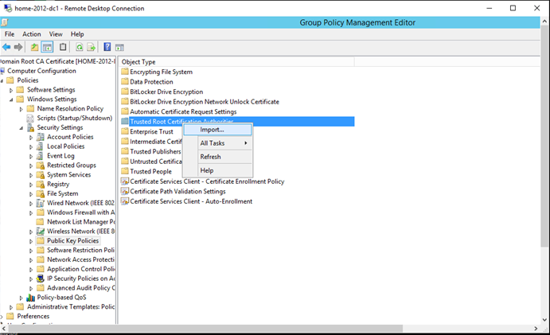Click the Restricted Groups folder icon
The height and width of the screenshot is (335, 550).
(x=41, y=166)
